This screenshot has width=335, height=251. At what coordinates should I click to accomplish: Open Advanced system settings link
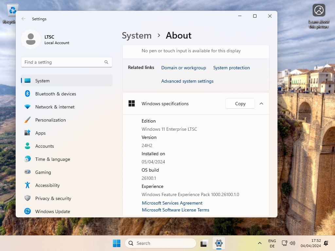coord(187,81)
